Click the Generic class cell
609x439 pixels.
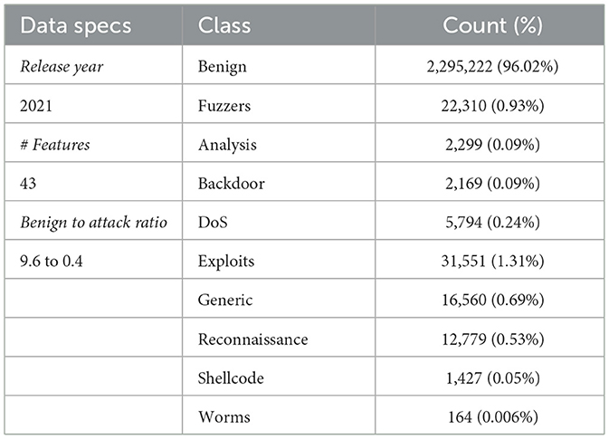(x=224, y=300)
